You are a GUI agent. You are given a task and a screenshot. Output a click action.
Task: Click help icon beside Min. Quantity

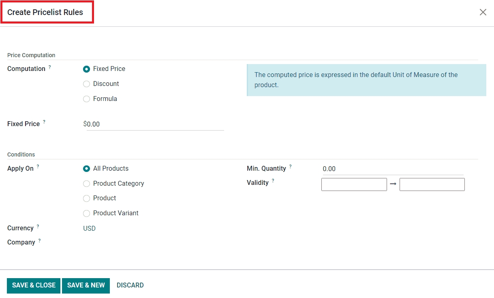pos(291,167)
